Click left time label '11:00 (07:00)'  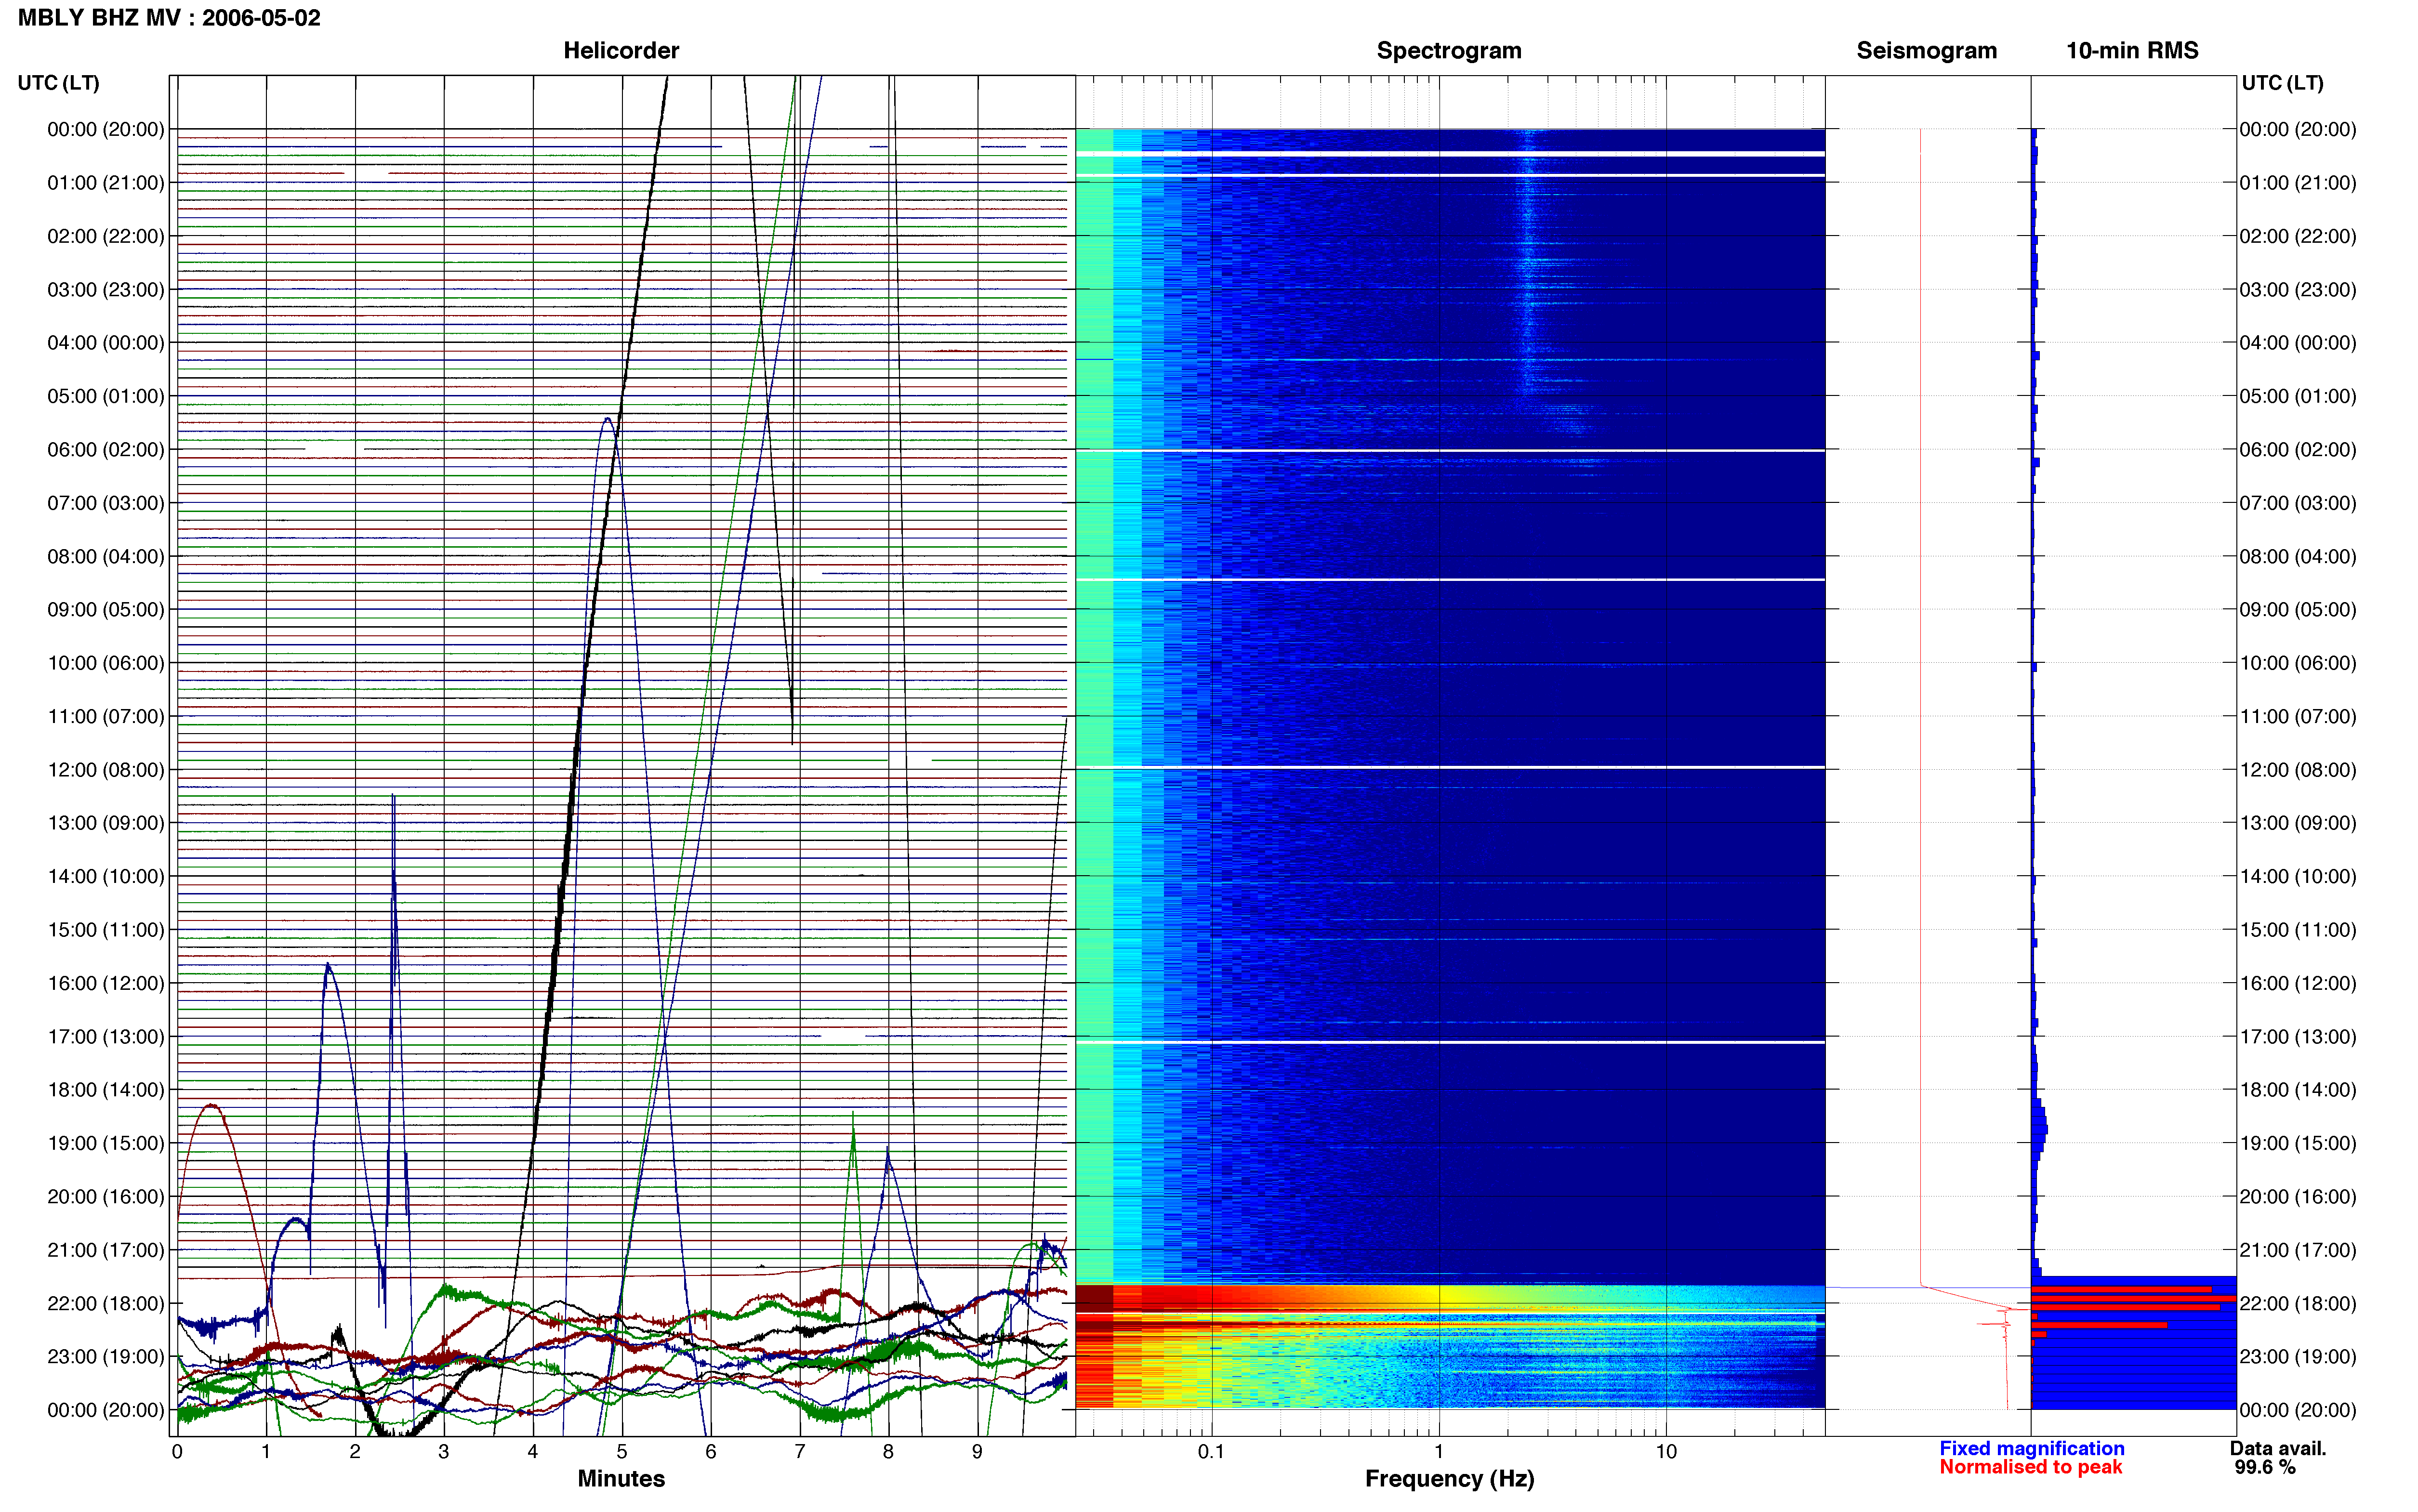(106, 716)
